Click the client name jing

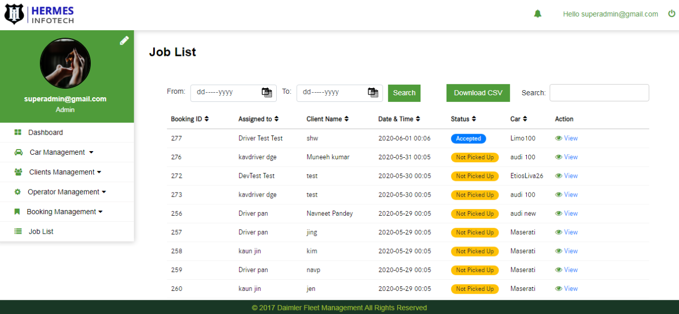(x=312, y=232)
